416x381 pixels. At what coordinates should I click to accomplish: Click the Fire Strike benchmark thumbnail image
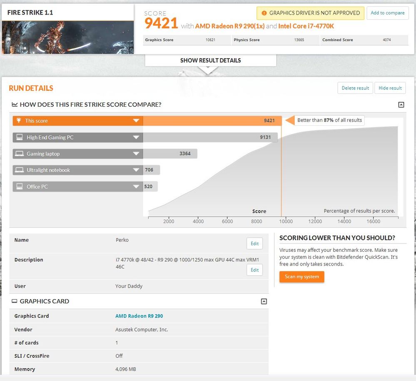[68, 37]
